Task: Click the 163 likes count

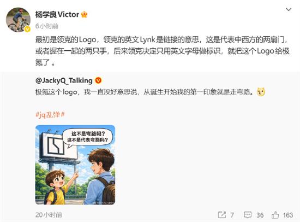Action: (x=288, y=215)
